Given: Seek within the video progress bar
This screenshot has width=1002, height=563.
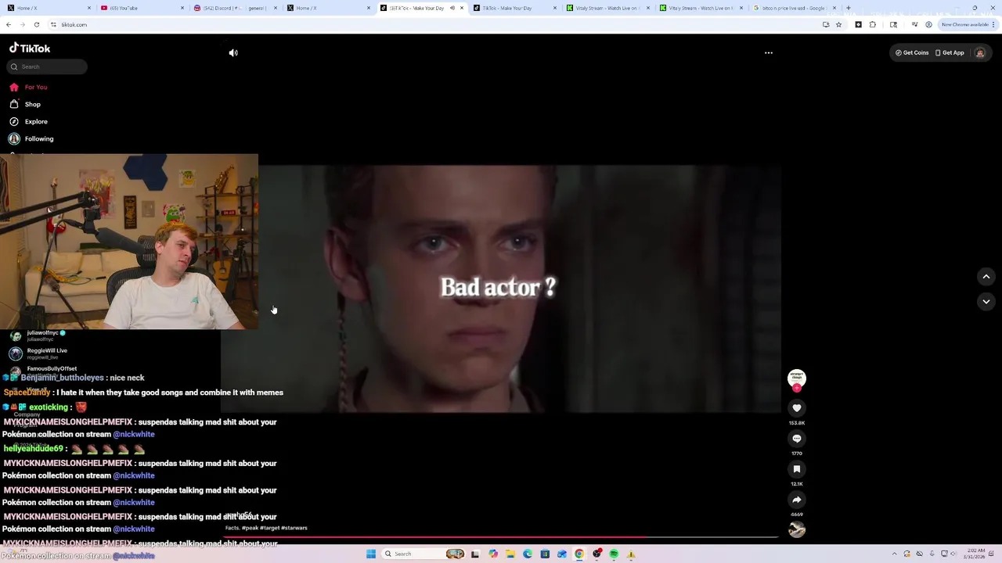Looking at the screenshot, I should coord(501,537).
